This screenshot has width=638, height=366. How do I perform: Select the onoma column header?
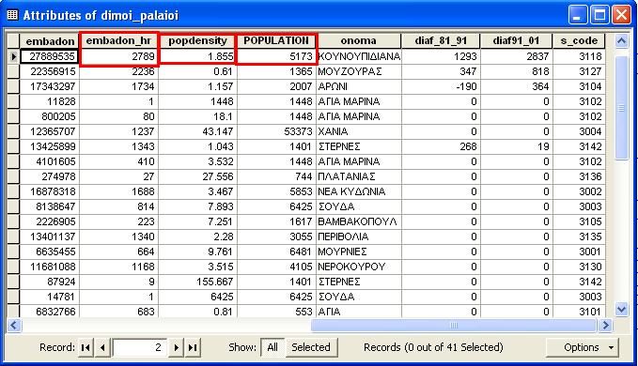coord(359,41)
